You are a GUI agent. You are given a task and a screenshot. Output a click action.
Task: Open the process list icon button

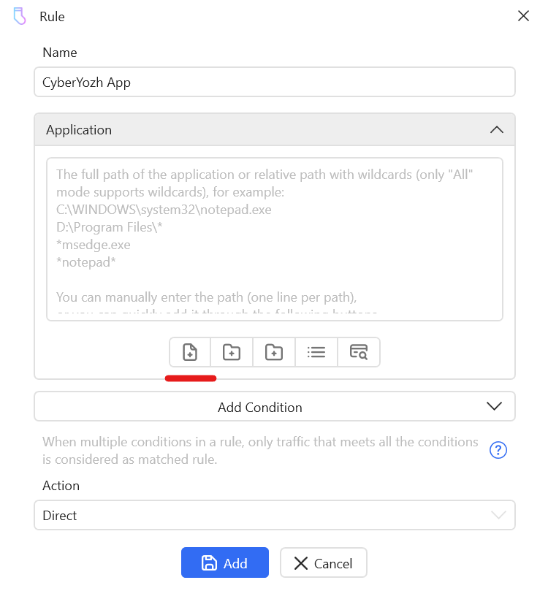[x=316, y=352]
